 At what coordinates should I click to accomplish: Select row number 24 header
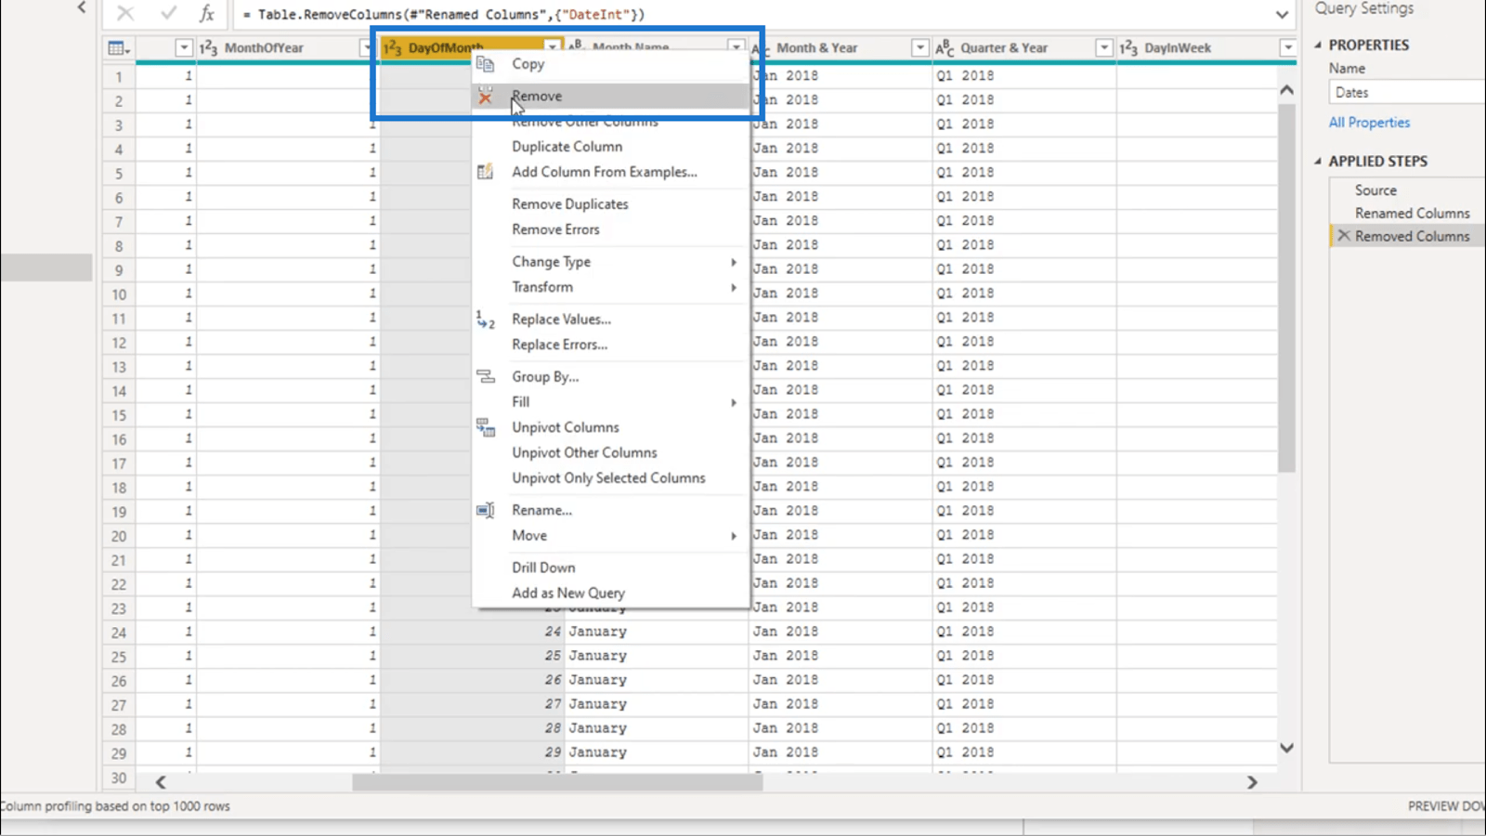pos(119,633)
